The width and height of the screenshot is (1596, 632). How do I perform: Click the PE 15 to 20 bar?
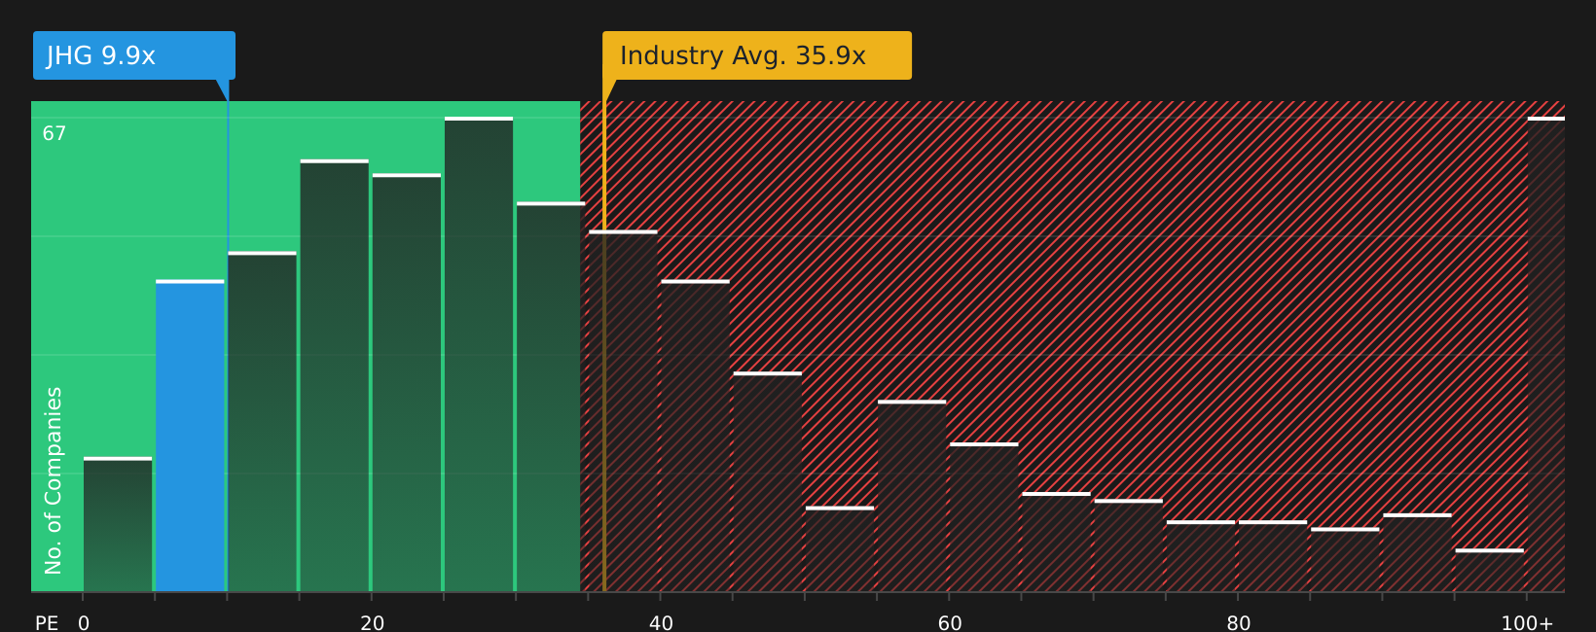click(335, 375)
